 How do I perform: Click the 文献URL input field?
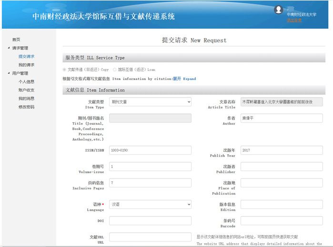pyautogui.click(x=150, y=237)
